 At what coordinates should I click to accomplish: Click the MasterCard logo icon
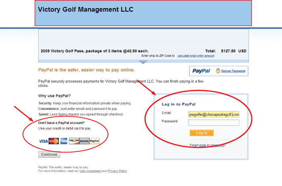pyautogui.click(x=54, y=141)
